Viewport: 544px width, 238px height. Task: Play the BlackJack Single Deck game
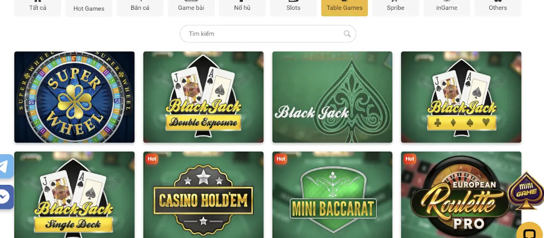pyautogui.click(x=74, y=195)
